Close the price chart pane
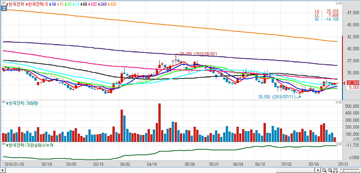The height and width of the screenshot is (173, 361). tap(340, 3)
